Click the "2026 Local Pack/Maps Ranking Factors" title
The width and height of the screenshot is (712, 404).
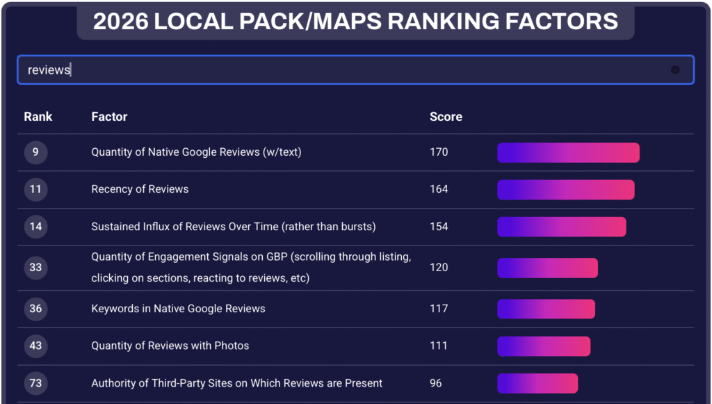click(355, 22)
